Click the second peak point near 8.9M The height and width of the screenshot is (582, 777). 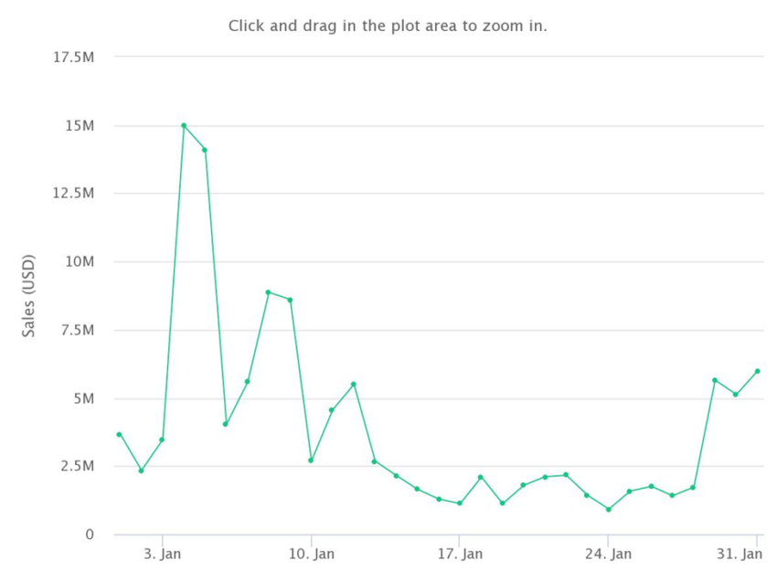click(x=268, y=292)
